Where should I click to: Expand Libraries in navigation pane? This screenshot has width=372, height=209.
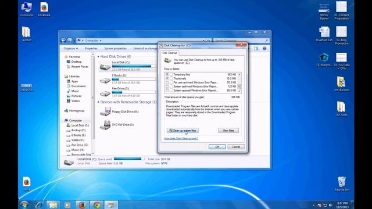(x=74, y=76)
